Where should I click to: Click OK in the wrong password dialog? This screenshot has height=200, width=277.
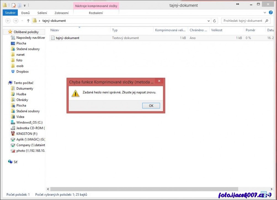(151, 106)
